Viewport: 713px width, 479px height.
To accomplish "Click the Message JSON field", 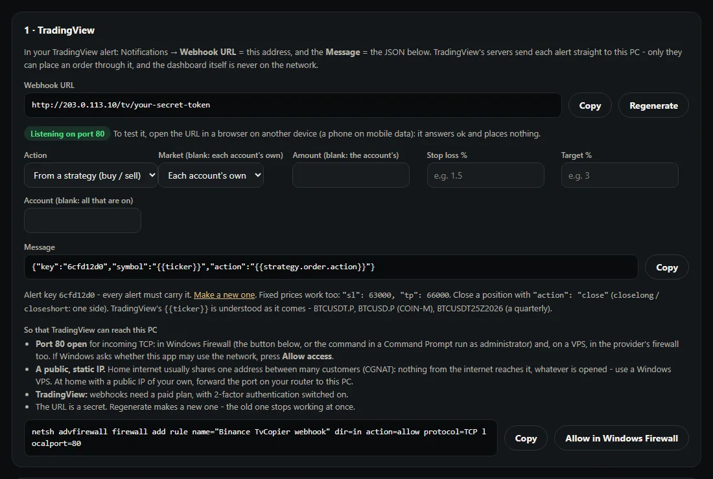I will point(331,267).
